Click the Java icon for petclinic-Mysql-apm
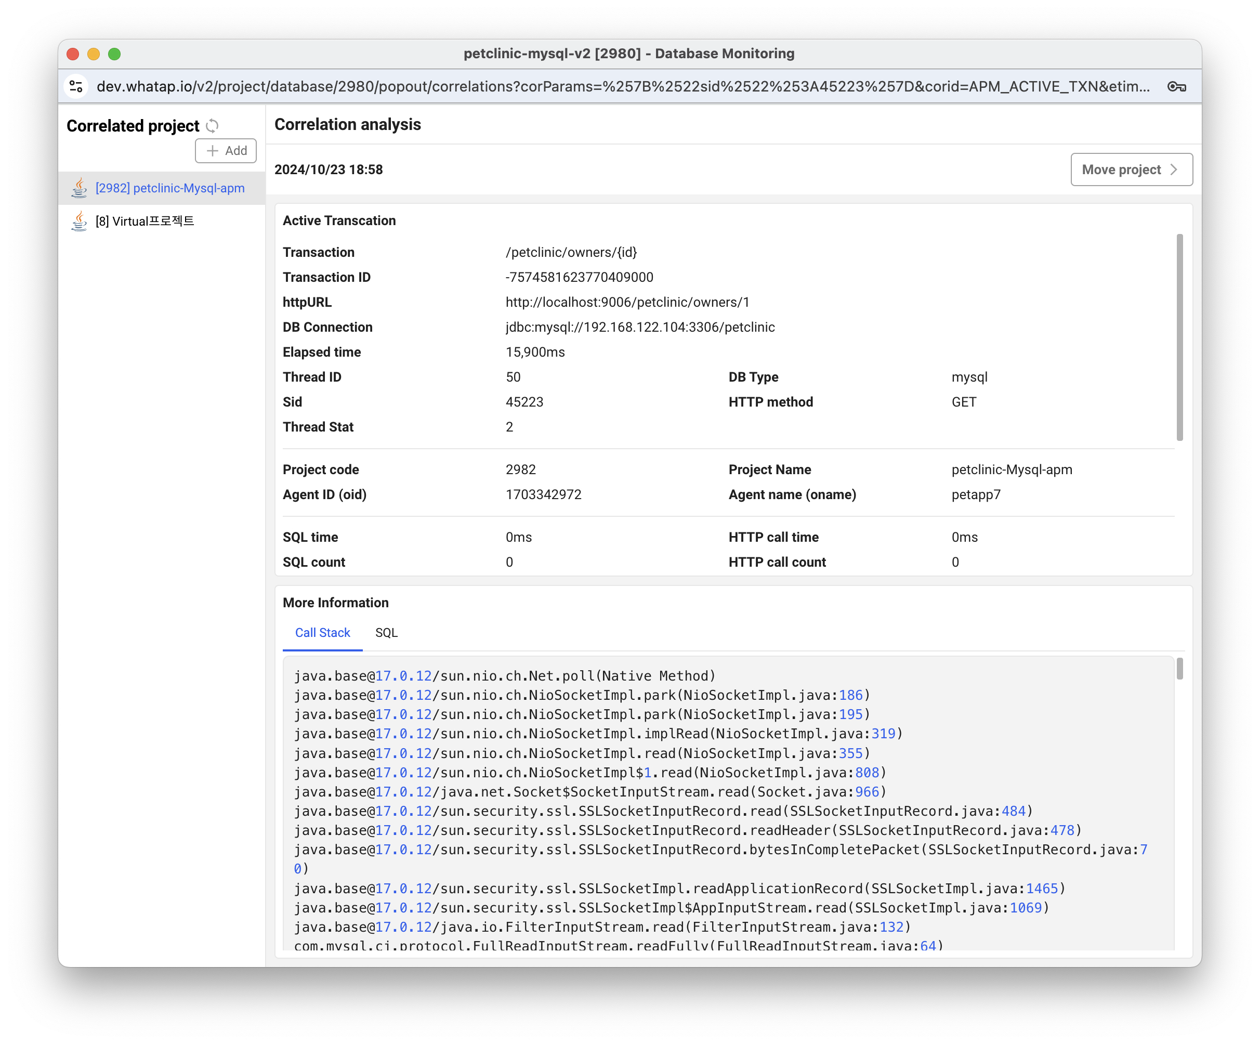 [79, 188]
